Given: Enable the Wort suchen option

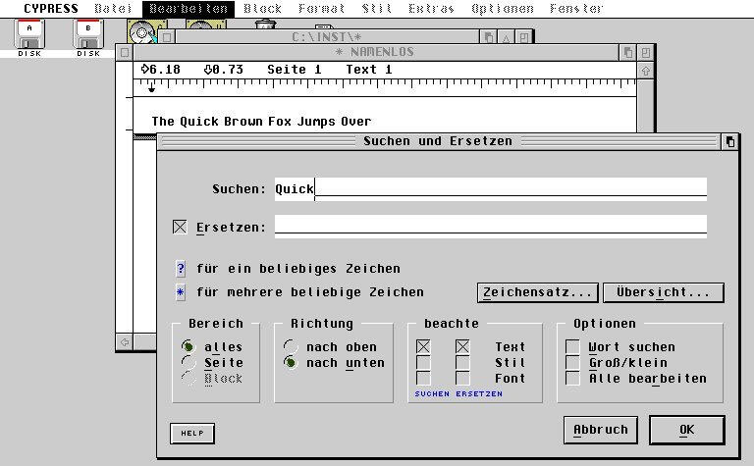Looking at the screenshot, I should 572,347.
